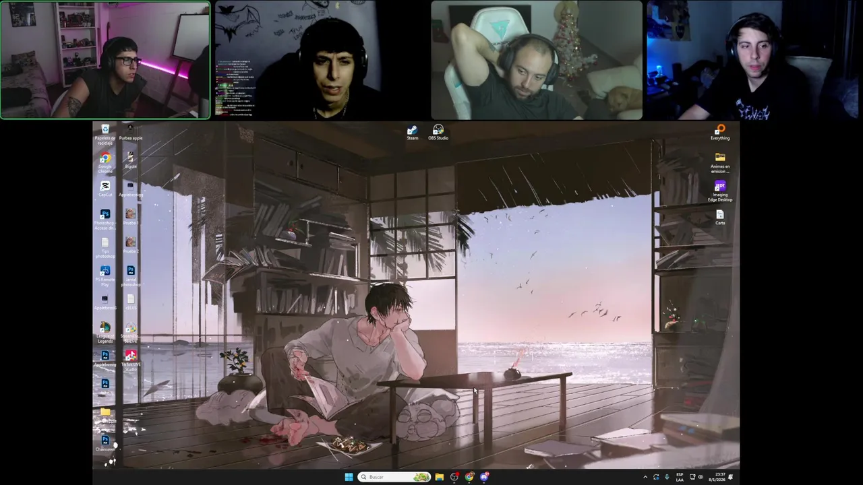This screenshot has height=485, width=863.
Task: Select the Imaging Edge Desktop shortcut
Action: point(720,191)
